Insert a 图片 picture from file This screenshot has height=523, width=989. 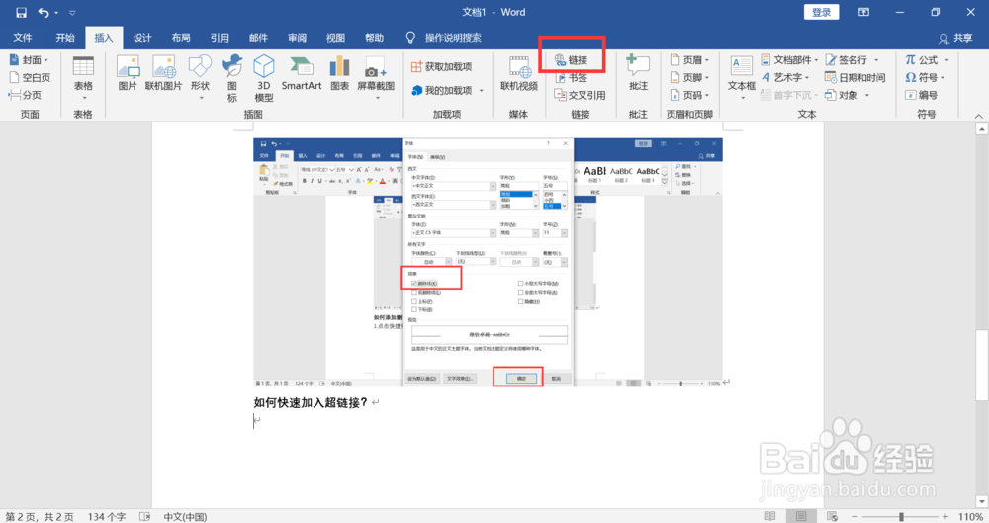point(128,74)
